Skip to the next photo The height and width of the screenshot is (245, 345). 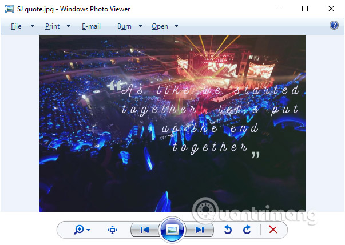pos(199,230)
